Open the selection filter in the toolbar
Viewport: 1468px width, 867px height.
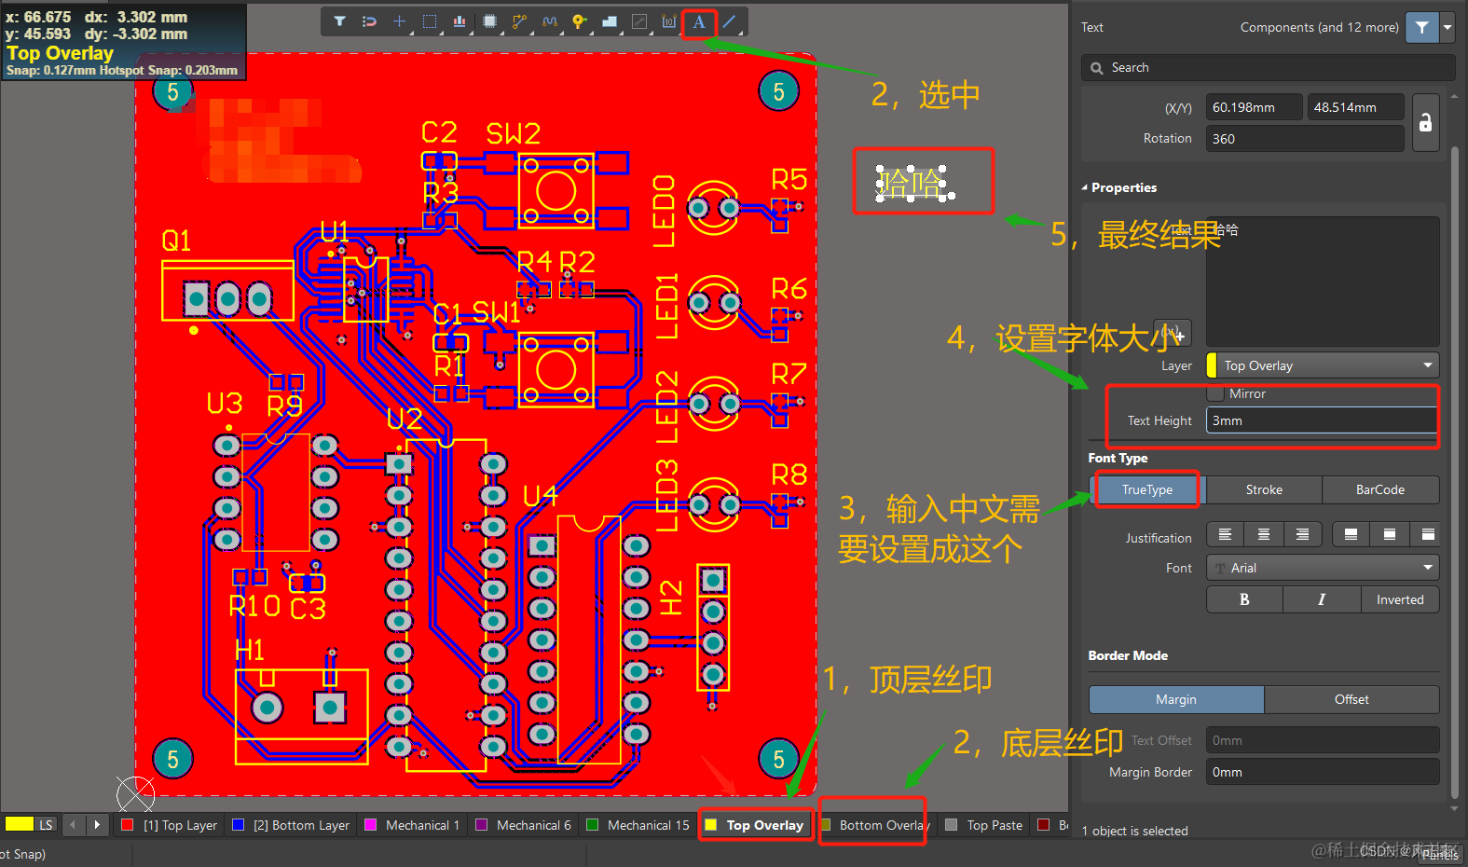pyautogui.click(x=339, y=21)
